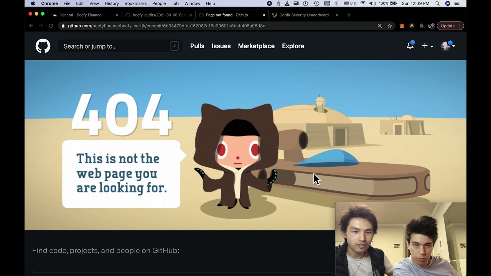Image resolution: width=491 pixels, height=276 pixels.
Task: Visit GitHub Marketplace
Action: coord(256,46)
